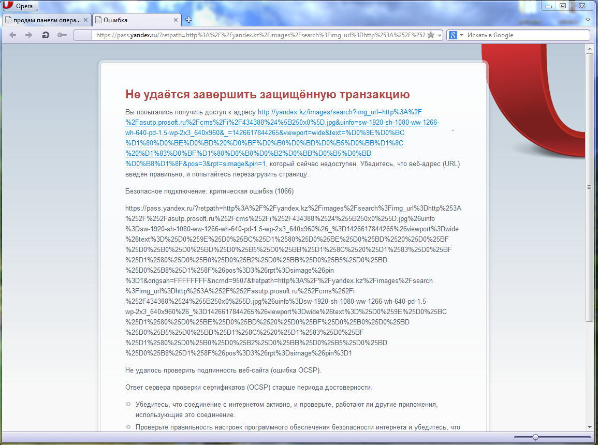Maximize the Opera window
The width and height of the screenshot is (598, 445).
(x=562, y=6)
